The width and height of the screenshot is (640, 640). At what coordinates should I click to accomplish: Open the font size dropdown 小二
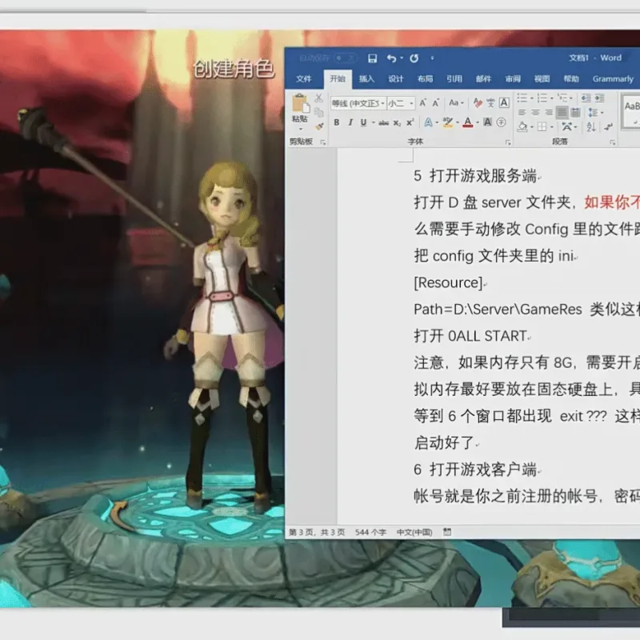401,103
